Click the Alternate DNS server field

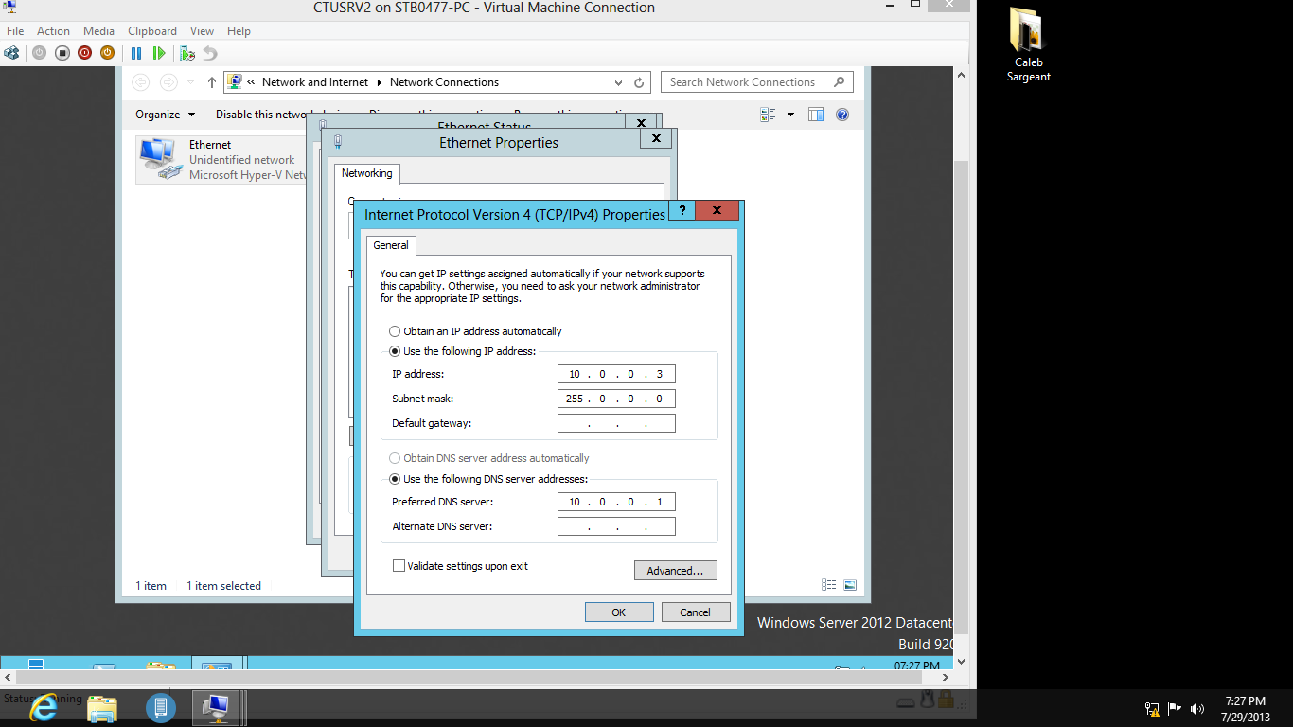(616, 526)
